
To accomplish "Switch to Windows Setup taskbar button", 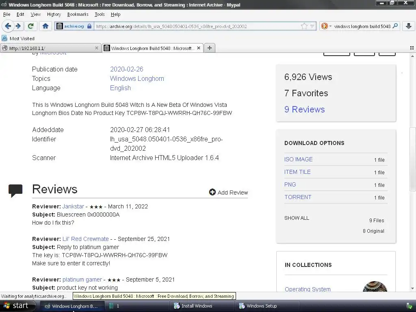I will pyautogui.click(x=267, y=306).
